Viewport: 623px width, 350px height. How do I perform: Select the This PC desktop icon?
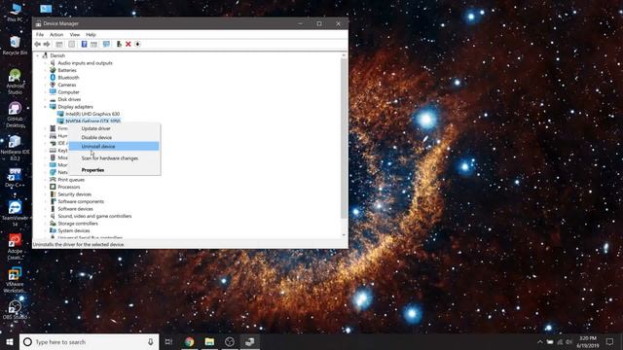coord(16,12)
